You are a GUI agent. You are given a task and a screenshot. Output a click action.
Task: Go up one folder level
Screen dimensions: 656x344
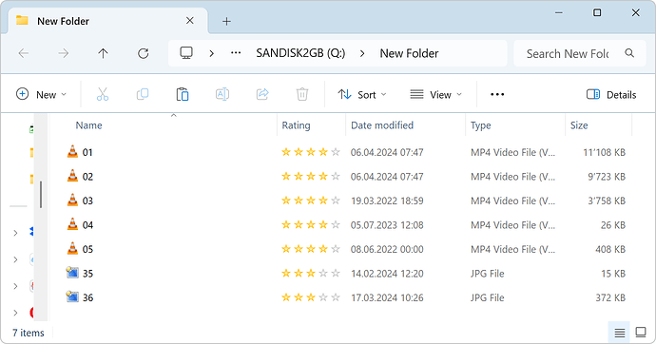point(103,53)
